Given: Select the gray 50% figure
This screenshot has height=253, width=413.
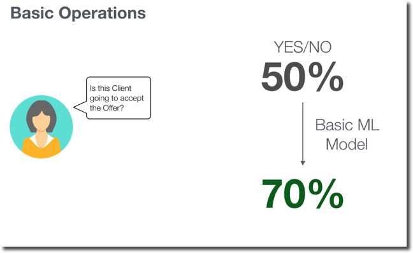Looking at the screenshot, I should [302, 77].
